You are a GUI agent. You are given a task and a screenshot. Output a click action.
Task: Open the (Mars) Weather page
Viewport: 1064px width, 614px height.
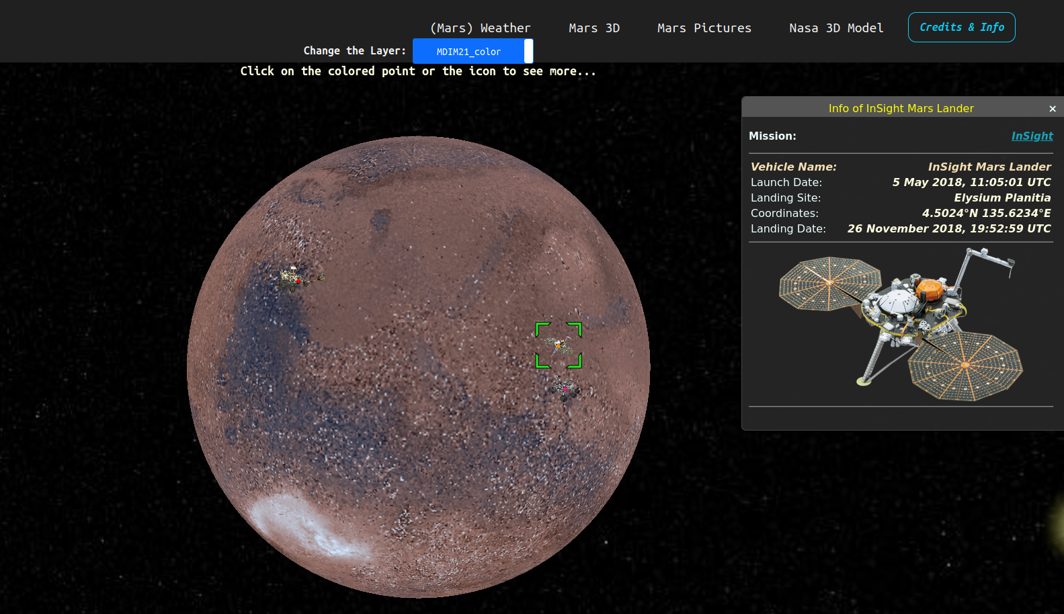[x=480, y=28]
